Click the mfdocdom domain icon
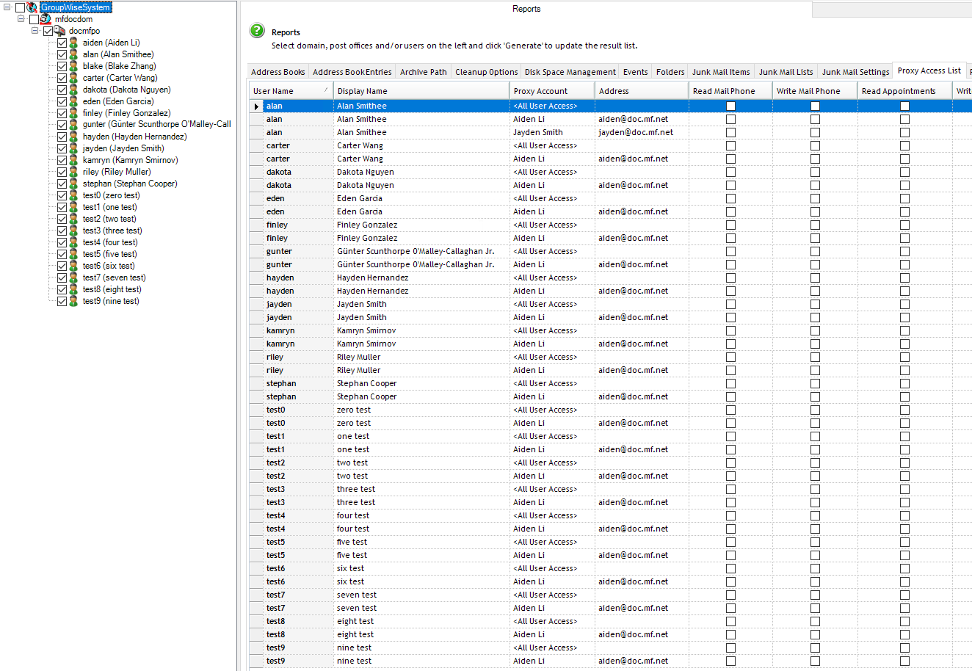Screen dimensions: 972x671 click(x=46, y=19)
